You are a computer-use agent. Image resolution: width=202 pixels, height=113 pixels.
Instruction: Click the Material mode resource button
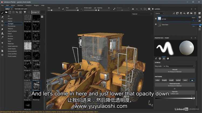point(175,85)
